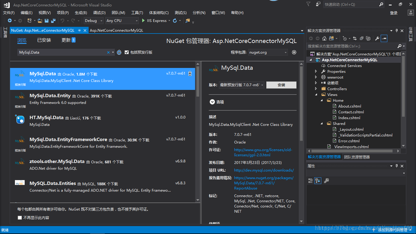Click the browser refresh icon beside IIS Express
Image resolution: width=416 pixels, height=234 pixels.
click(x=175, y=21)
